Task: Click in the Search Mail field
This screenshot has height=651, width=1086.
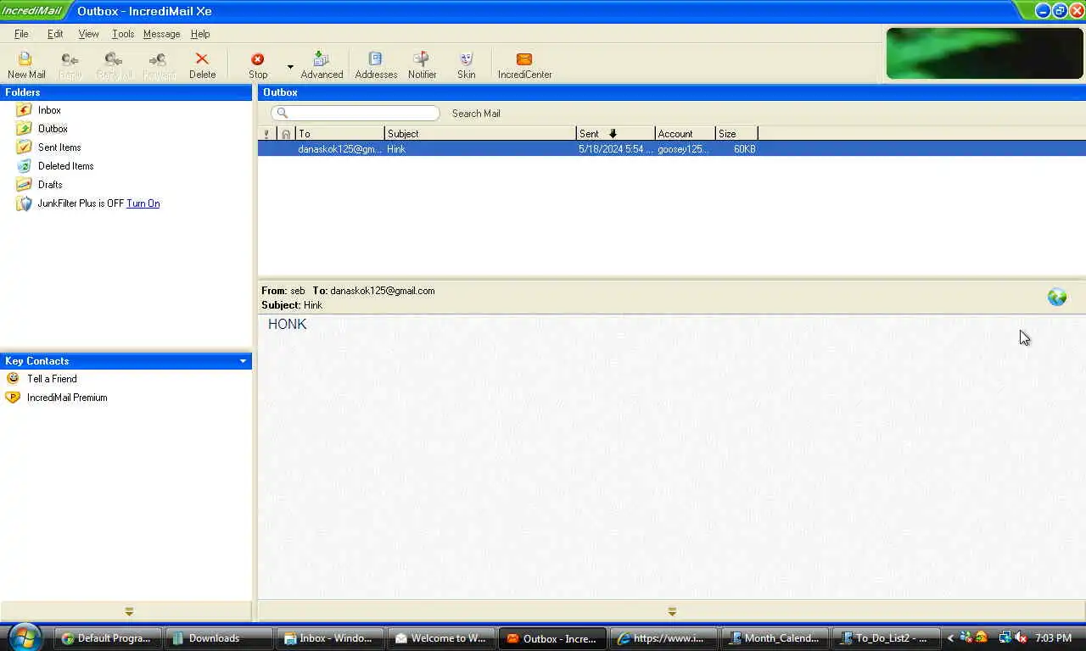Action: [x=355, y=113]
